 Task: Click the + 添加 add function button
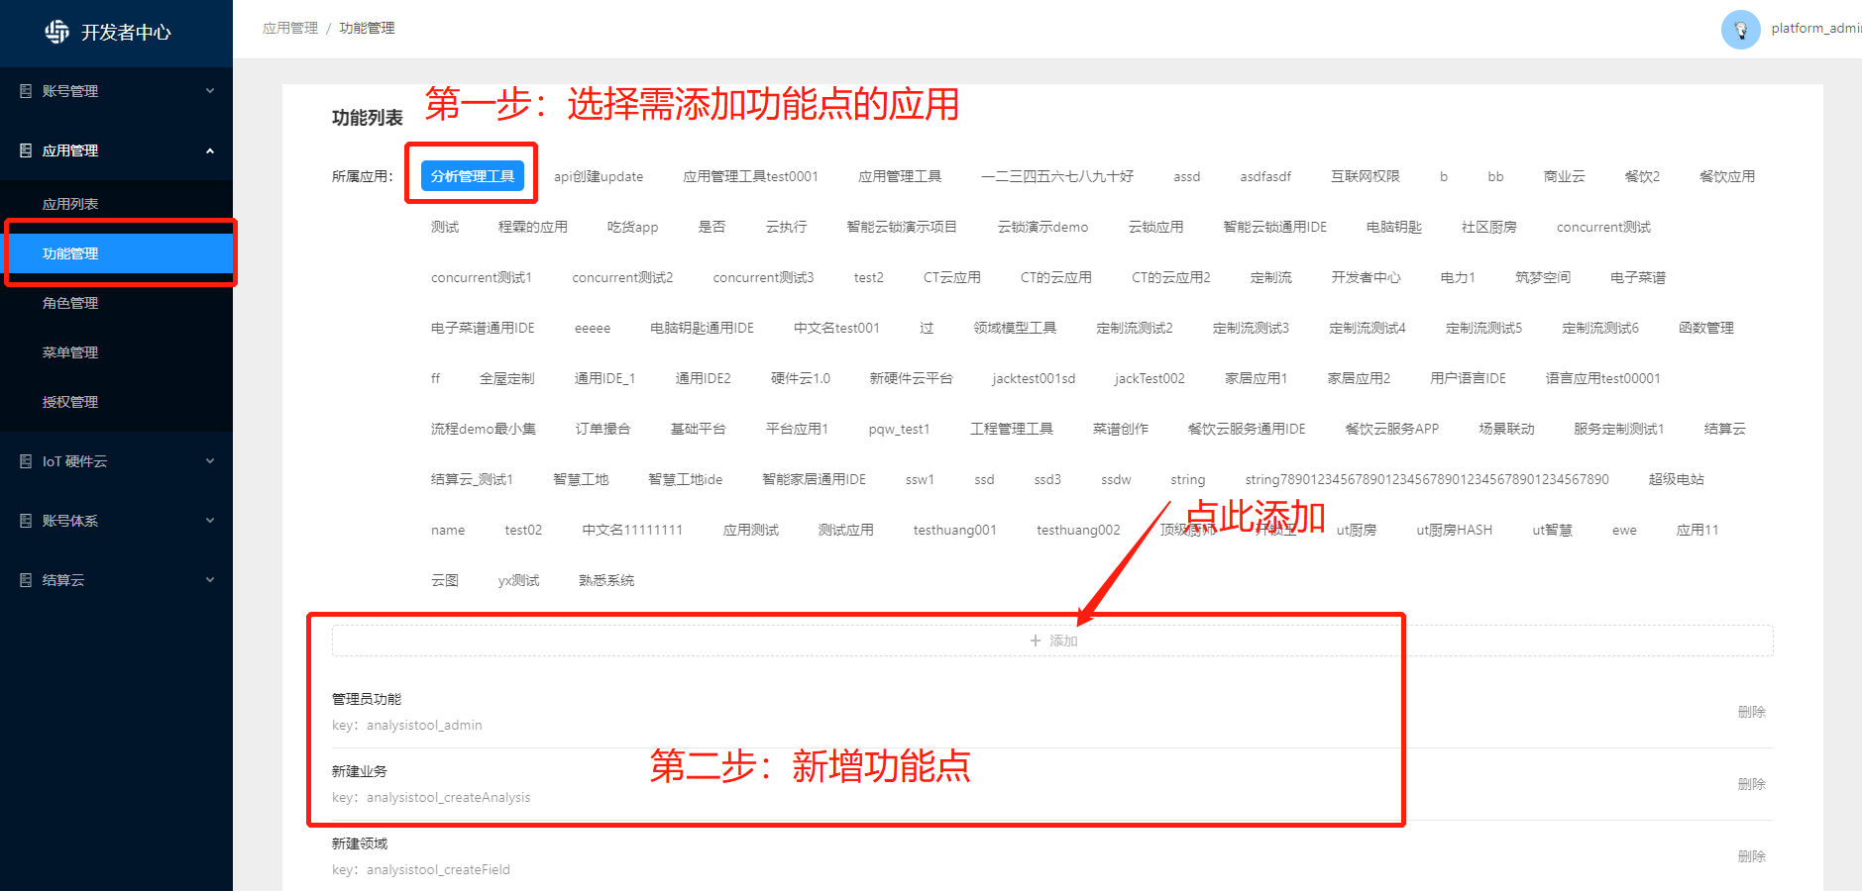(x=1052, y=641)
